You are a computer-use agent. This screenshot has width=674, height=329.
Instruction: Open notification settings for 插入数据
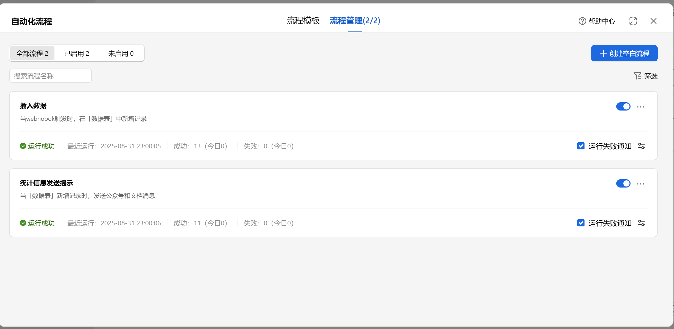[641, 146]
